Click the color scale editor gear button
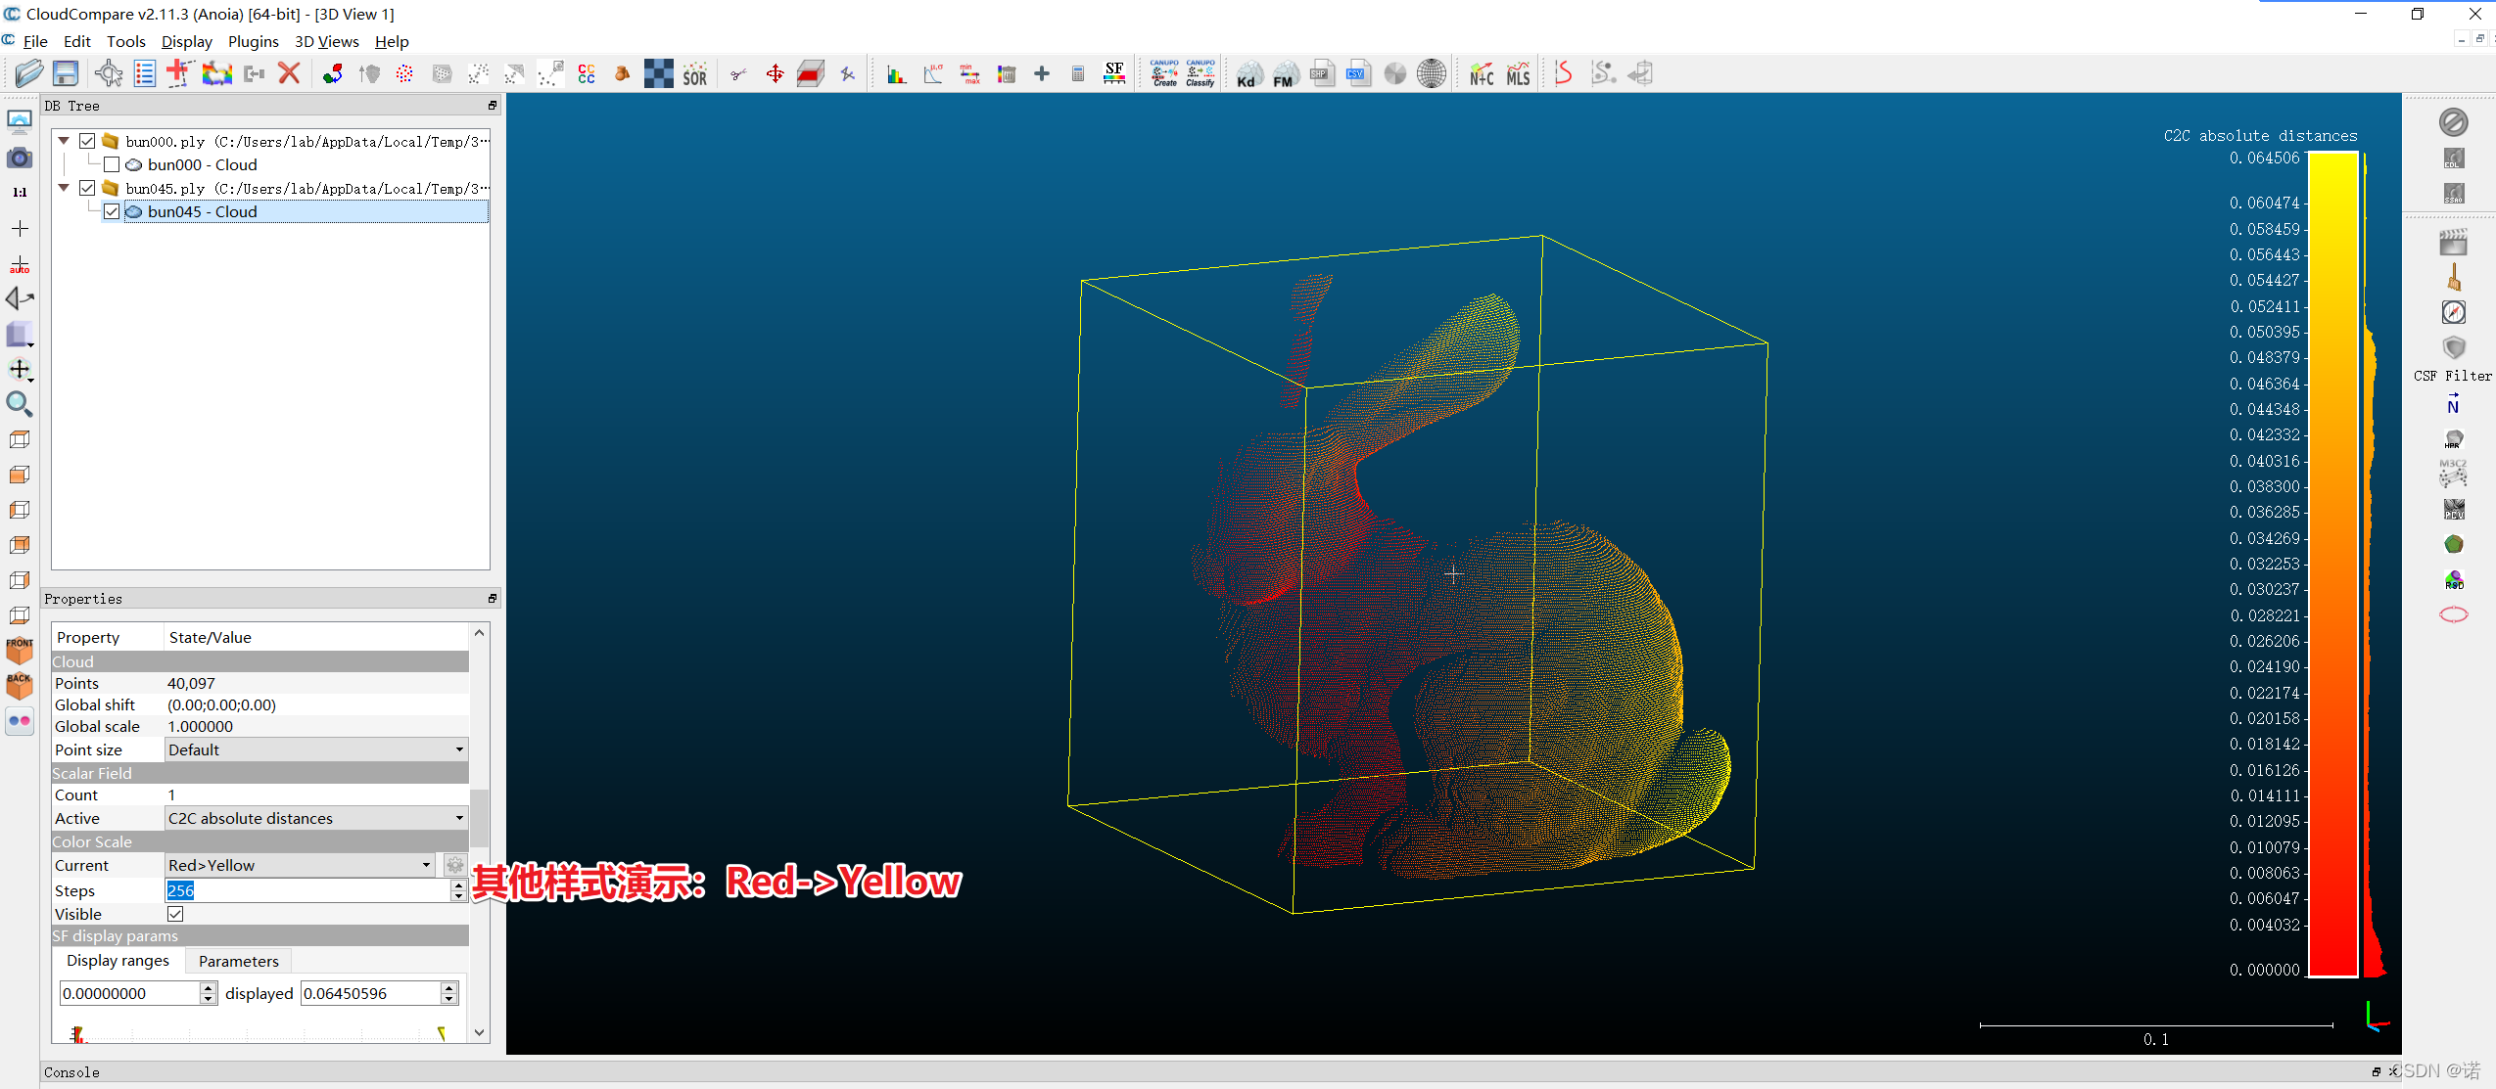Screen dimensions: 2496x1089 coord(454,865)
